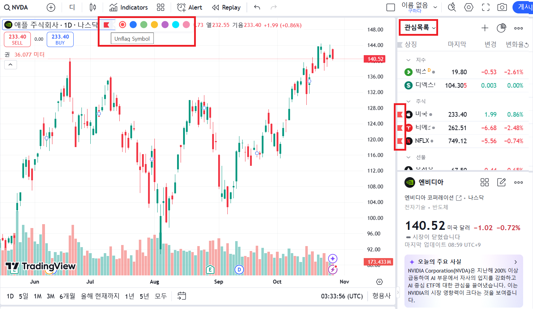533x309 pixels.
Task: Collapse the chart legend arrow
Action: (x=11, y=65)
